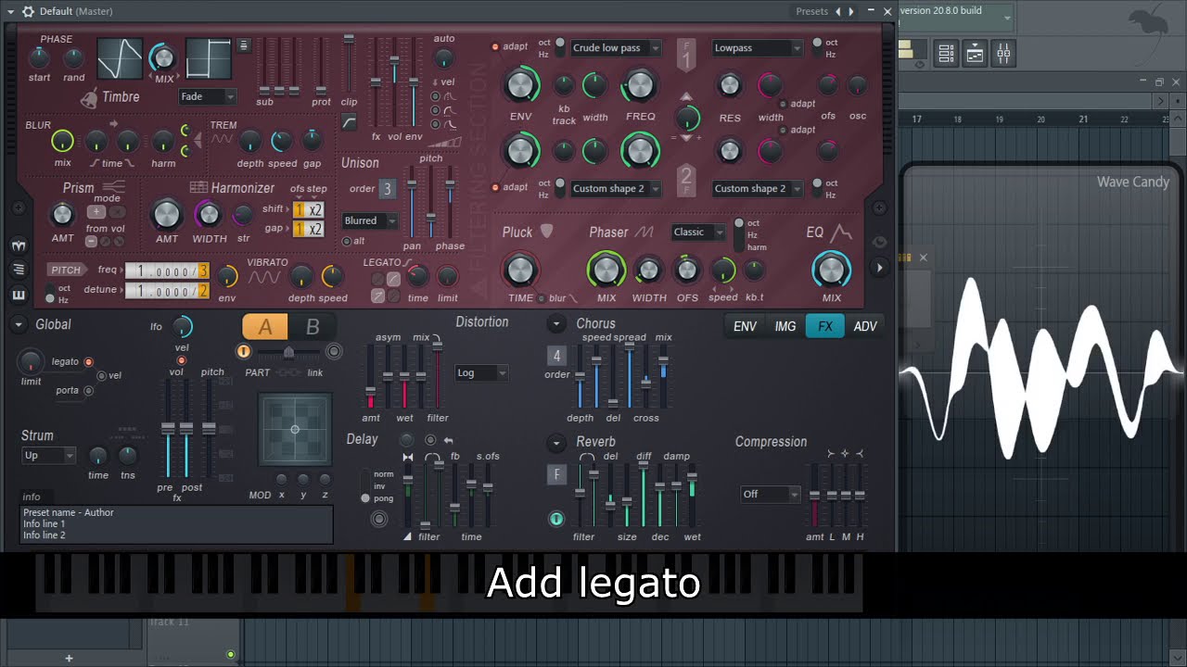
Task: Click the Unison pan slider
Action: coord(413,202)
